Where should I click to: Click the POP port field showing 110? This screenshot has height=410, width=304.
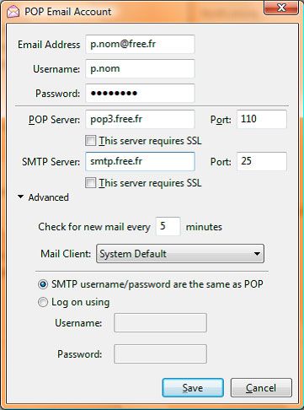pos(262,119)
